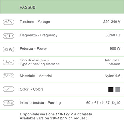The width and height of the screenshot is (124, 120).
Task: Click the Nylon 6.6 material value
Action: 113,76
